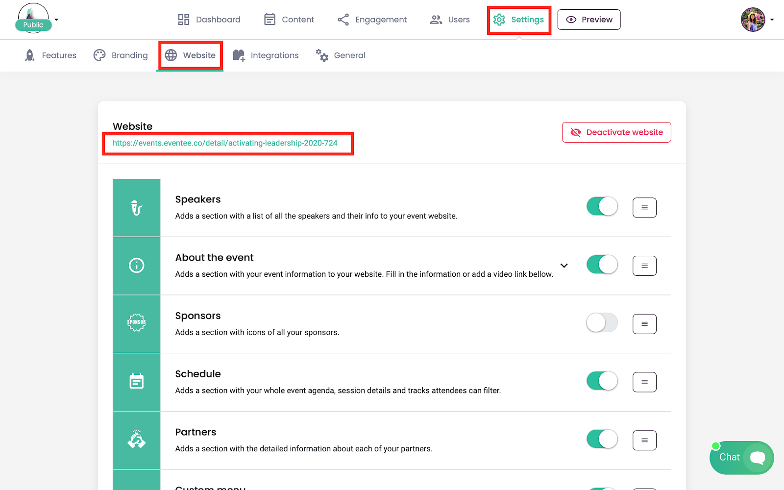Click the About the event info icon
This screenshot has width=784, height=490.
click(x=136, y=266)
